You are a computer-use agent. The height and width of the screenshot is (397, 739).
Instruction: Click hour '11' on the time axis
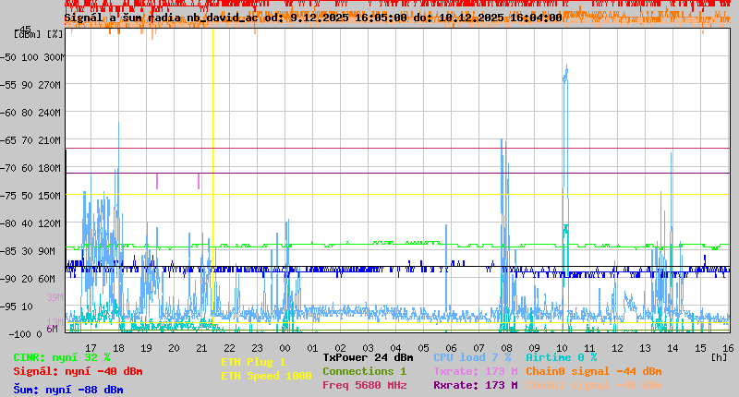[589, 348]
